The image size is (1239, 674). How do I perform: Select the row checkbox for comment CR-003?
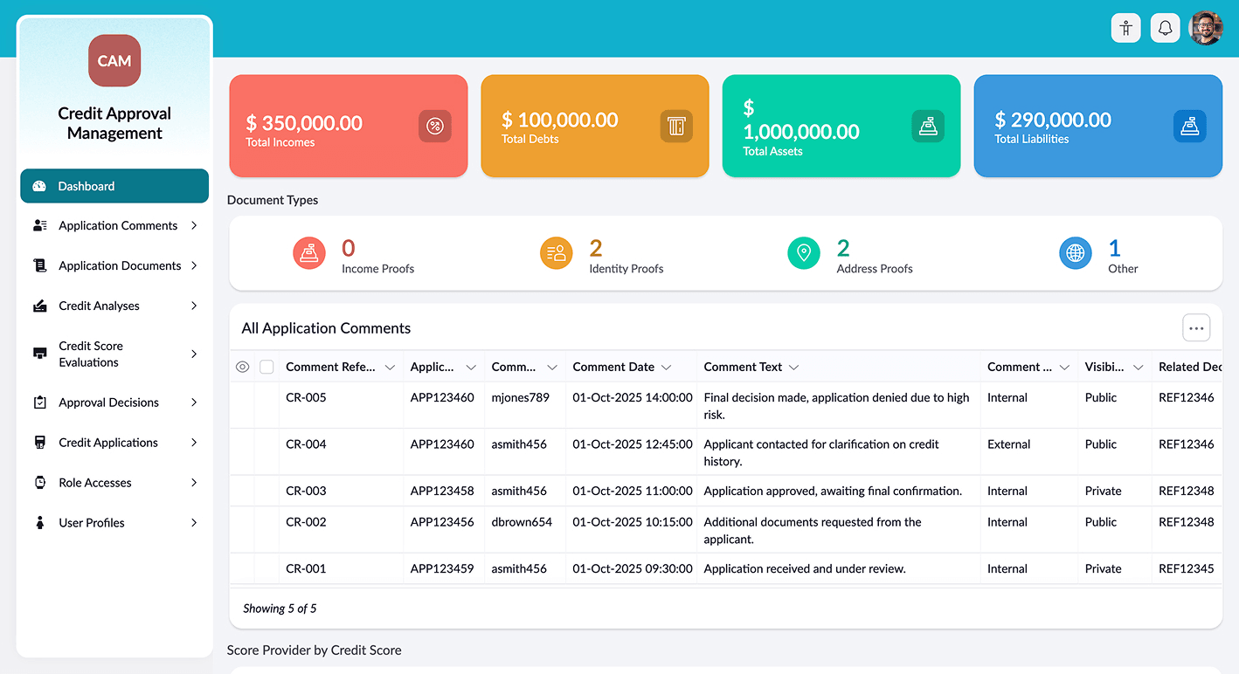point(266,491)
